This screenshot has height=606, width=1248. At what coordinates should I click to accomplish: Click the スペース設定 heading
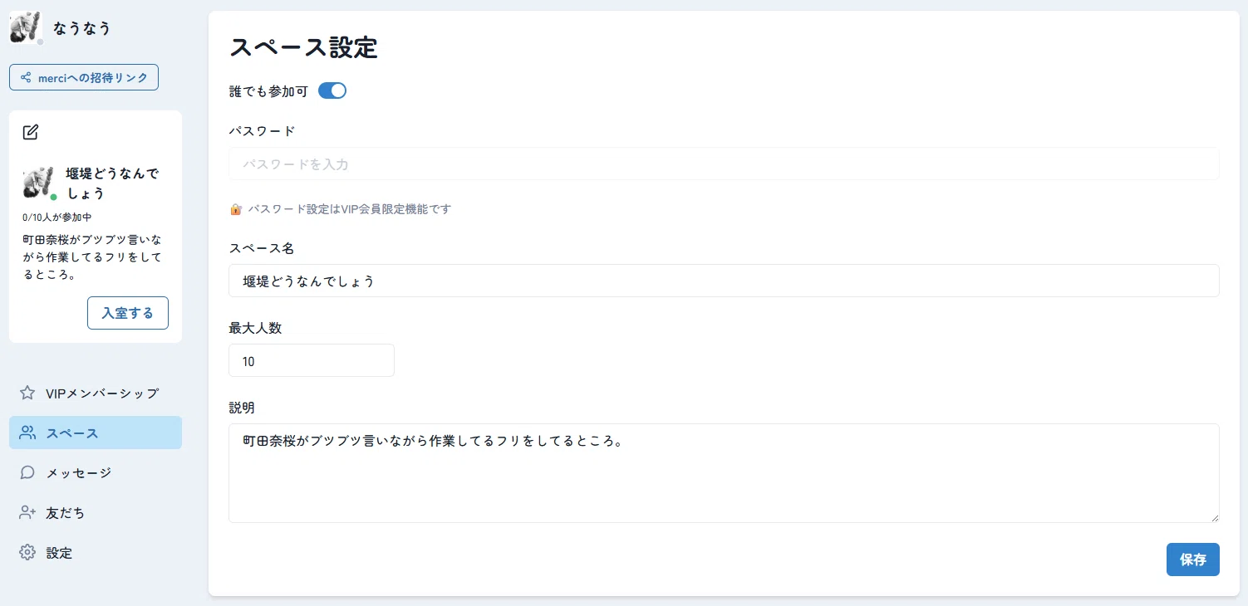tap(303, 48)
